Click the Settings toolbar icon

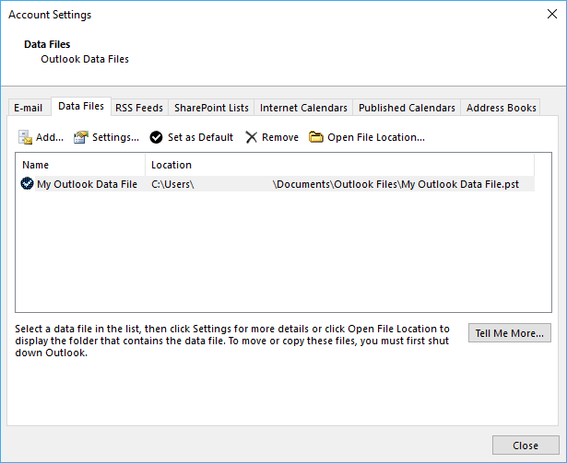click(x=81, y=137)
